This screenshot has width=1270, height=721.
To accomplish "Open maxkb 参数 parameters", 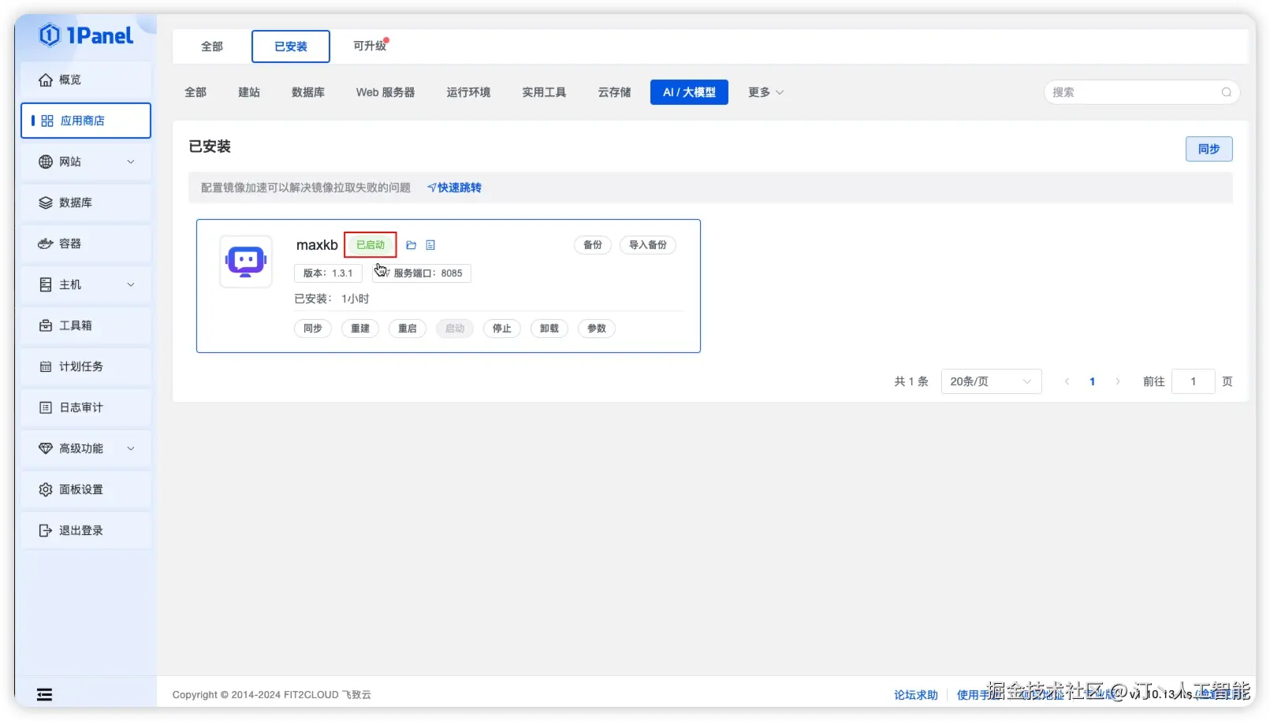I will 597,329.
